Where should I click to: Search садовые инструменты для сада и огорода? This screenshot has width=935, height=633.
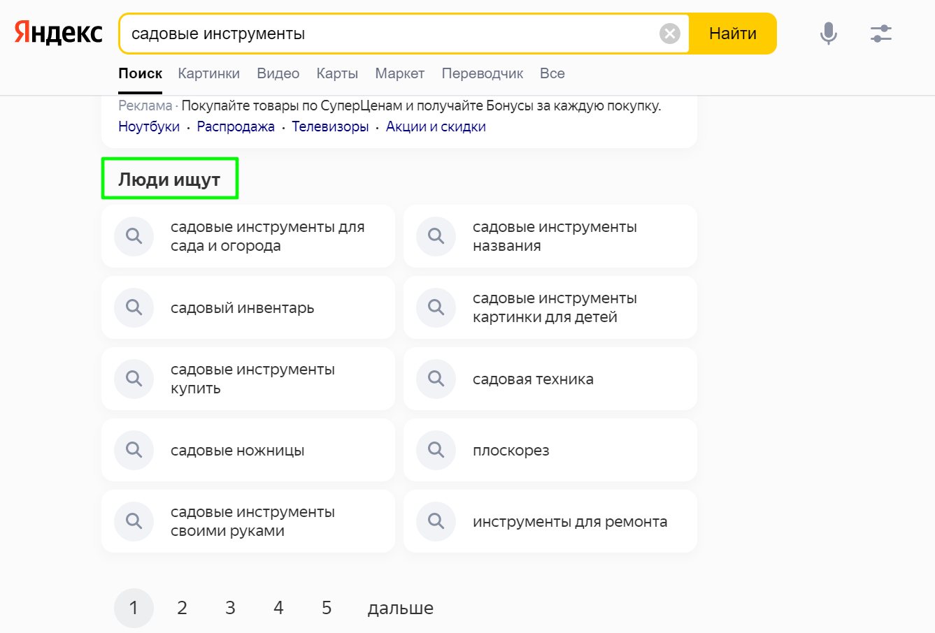(x=248, y=236)
